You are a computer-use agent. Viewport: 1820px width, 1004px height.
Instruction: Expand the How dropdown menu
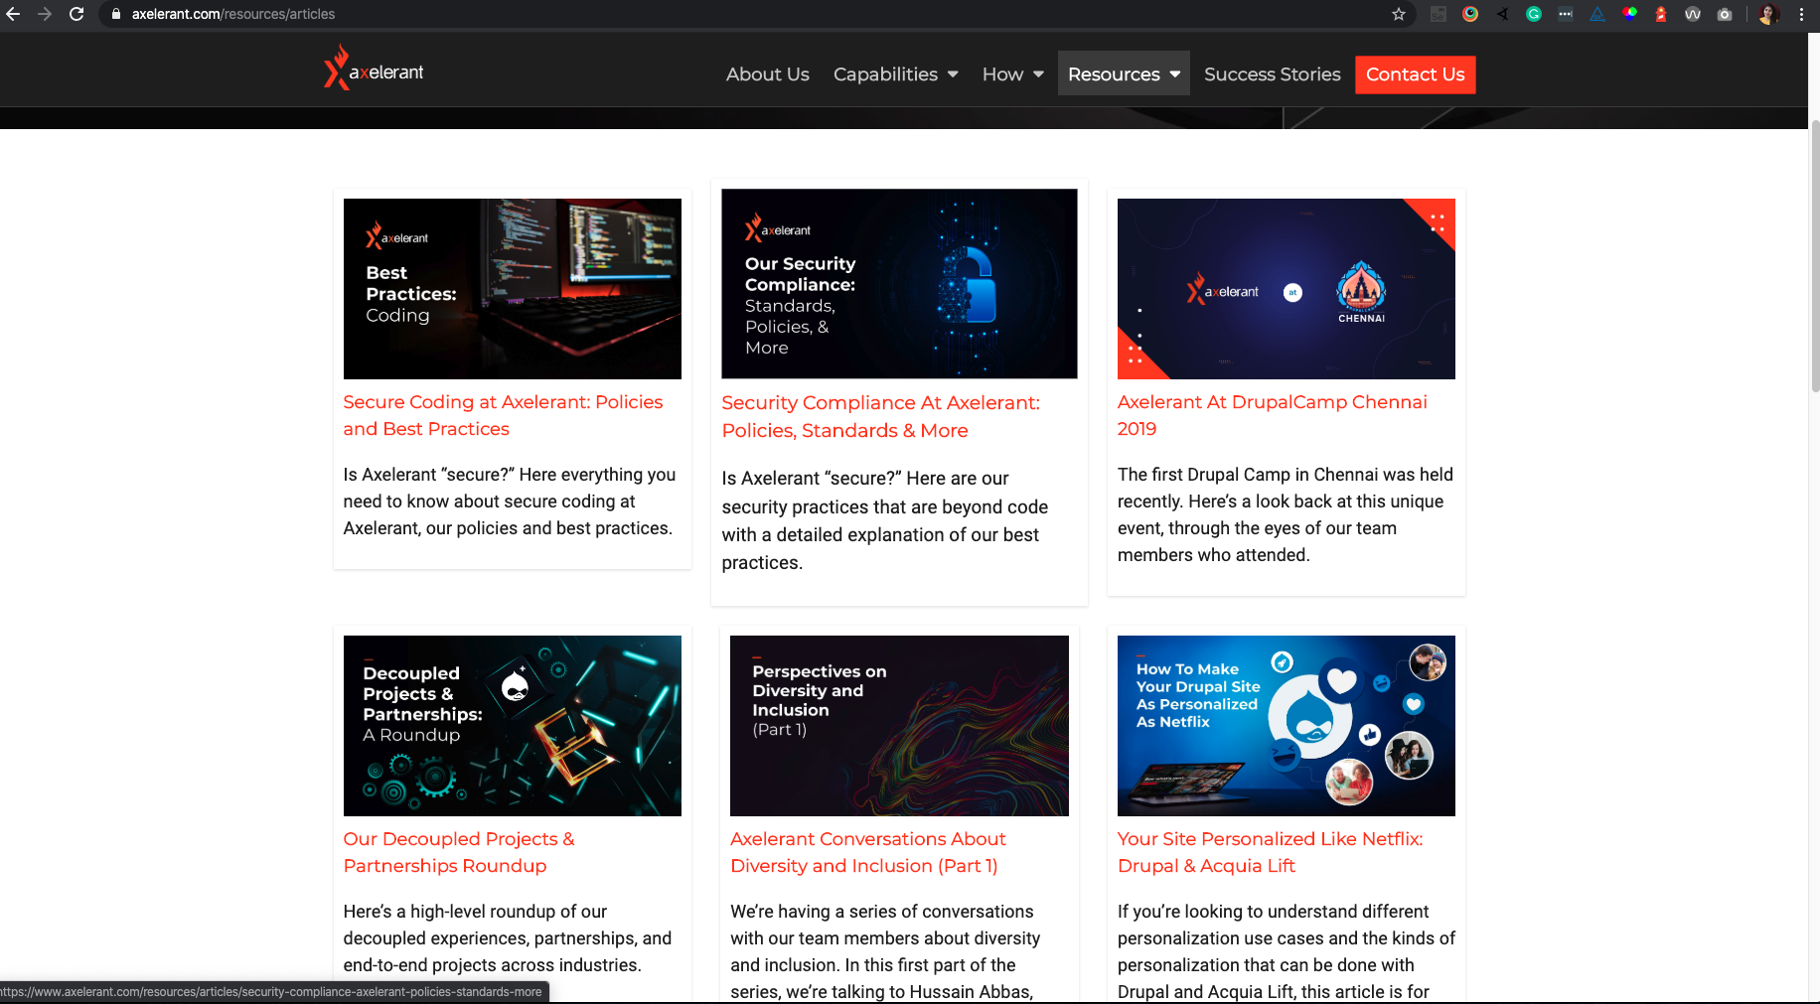(x=1012, y=74)
